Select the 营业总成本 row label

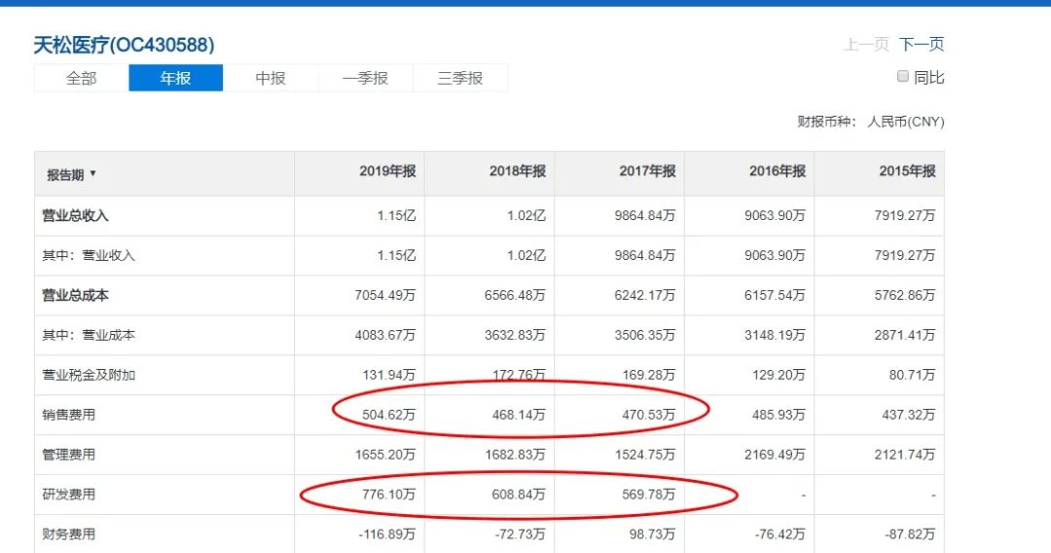pos(75,295)
